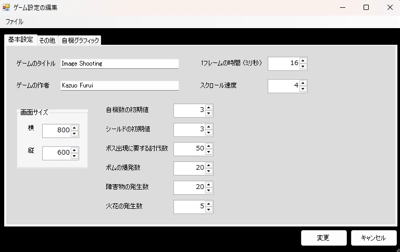Increase スクロール速度 with up arrow
The height and width of the screenshot is (252, 400).
click(x=303, y=83)
